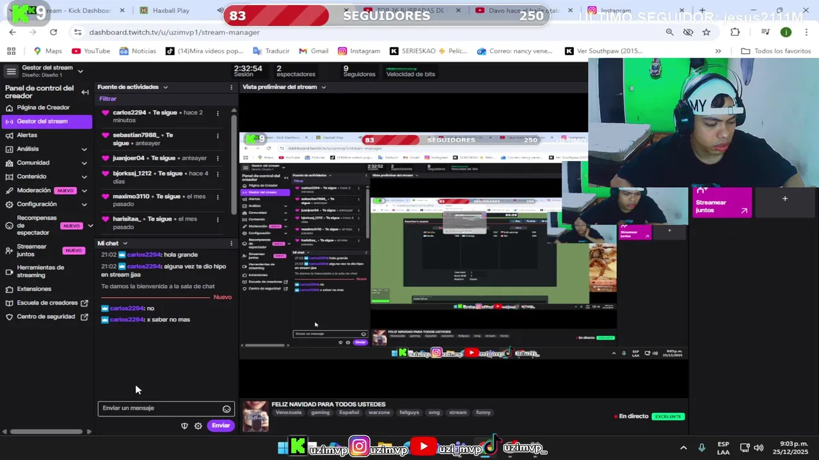The height and width of the screenshot is (460, 819).
Task: Click the Venezuela stream tag
Action: [289, 413]
